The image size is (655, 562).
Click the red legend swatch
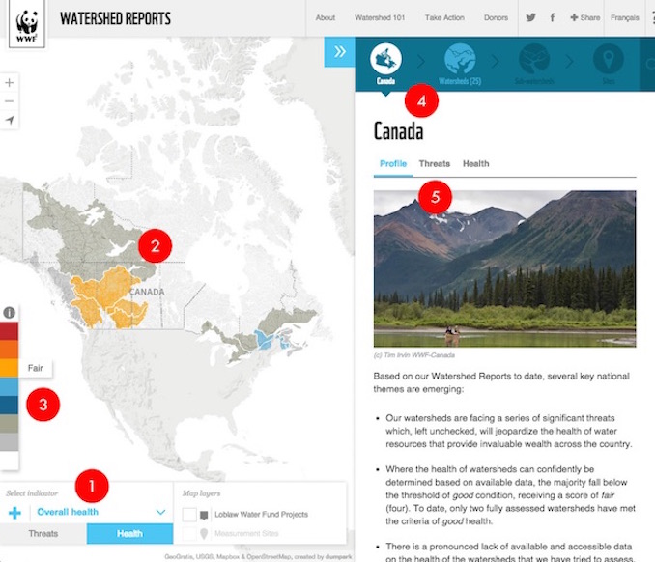[9, 331]
